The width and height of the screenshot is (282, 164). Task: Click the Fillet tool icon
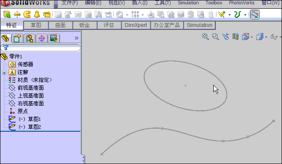tap(119, 14)
